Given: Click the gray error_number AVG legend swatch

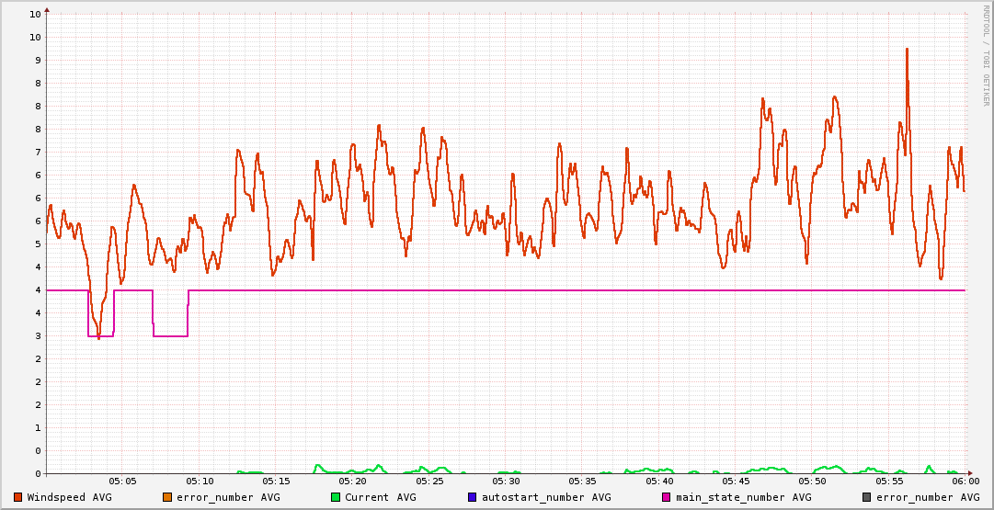Looking at the screenshot, I should point(867,497).
